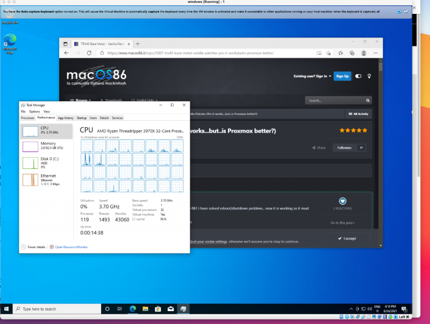Accept cookies with I accept
The width and height of the screenshot is (430, 324).
coord(347,238)
